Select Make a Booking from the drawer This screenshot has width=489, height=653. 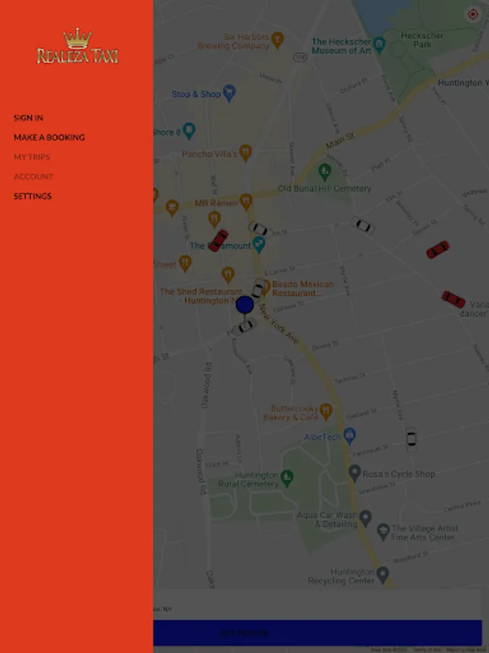[x=49, y=137]
